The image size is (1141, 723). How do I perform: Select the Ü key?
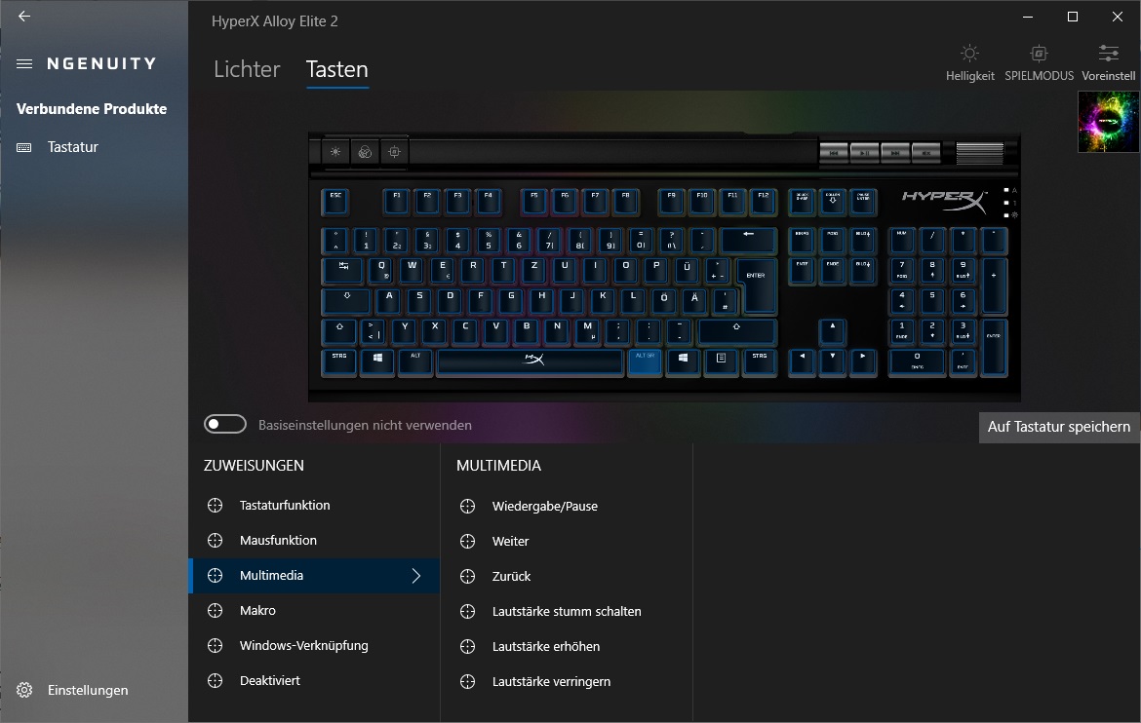point(687,271)
